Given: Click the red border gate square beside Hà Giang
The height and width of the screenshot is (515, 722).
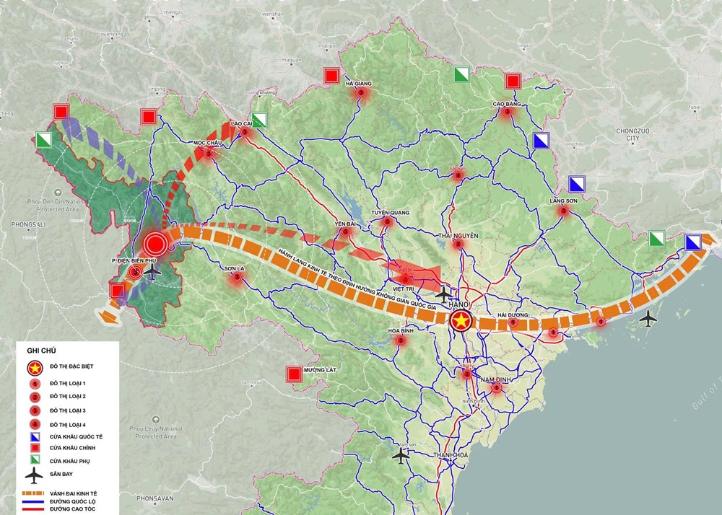Looking at the screenshot, I should [x=331, y=76].
